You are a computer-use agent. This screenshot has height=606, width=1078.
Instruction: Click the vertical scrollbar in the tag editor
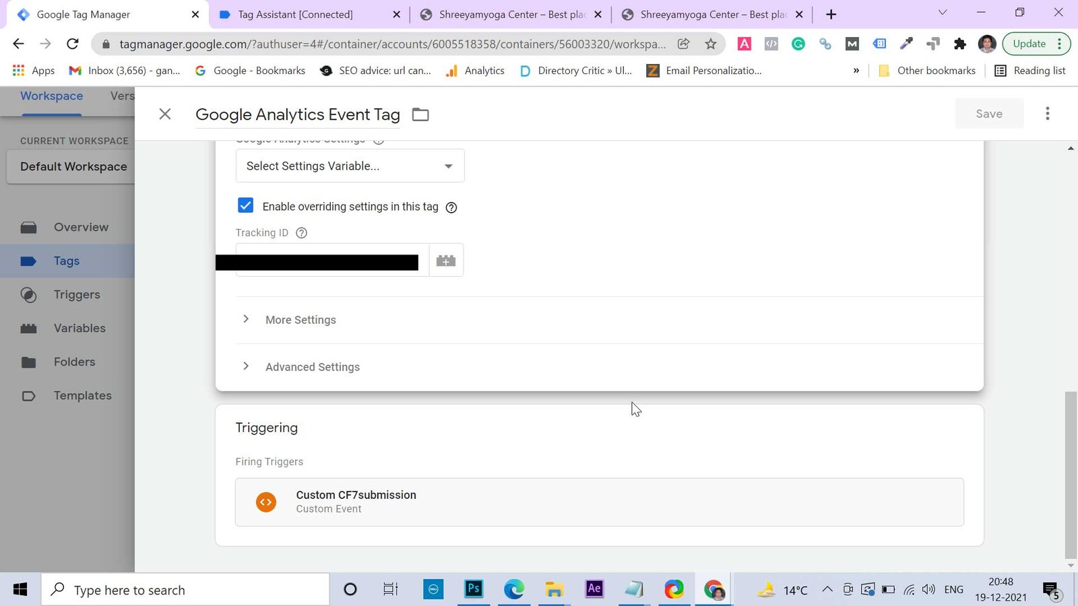point(1070,475)
